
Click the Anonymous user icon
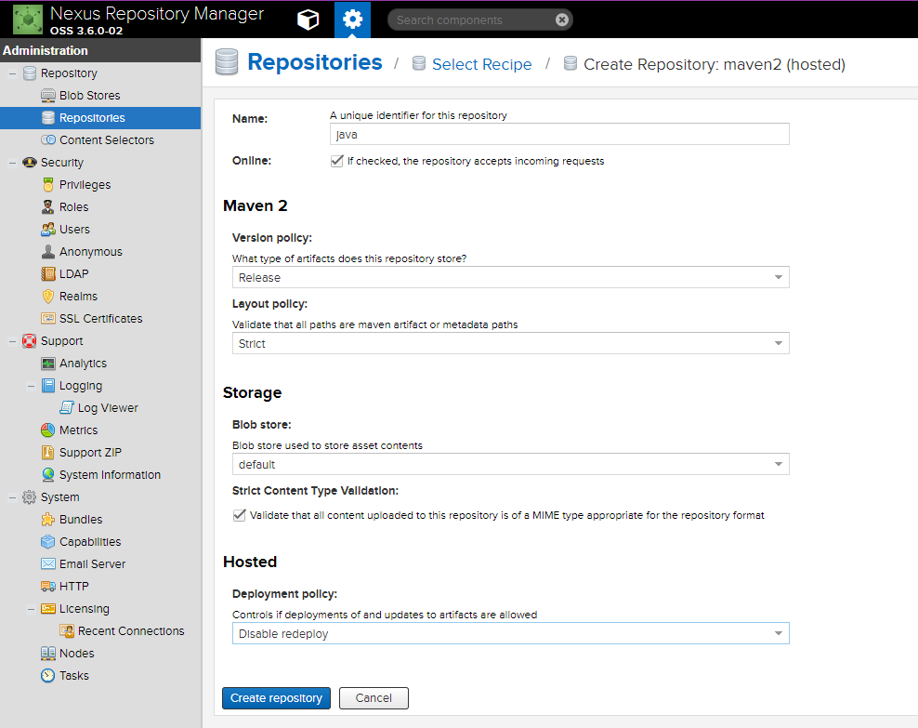48,251
